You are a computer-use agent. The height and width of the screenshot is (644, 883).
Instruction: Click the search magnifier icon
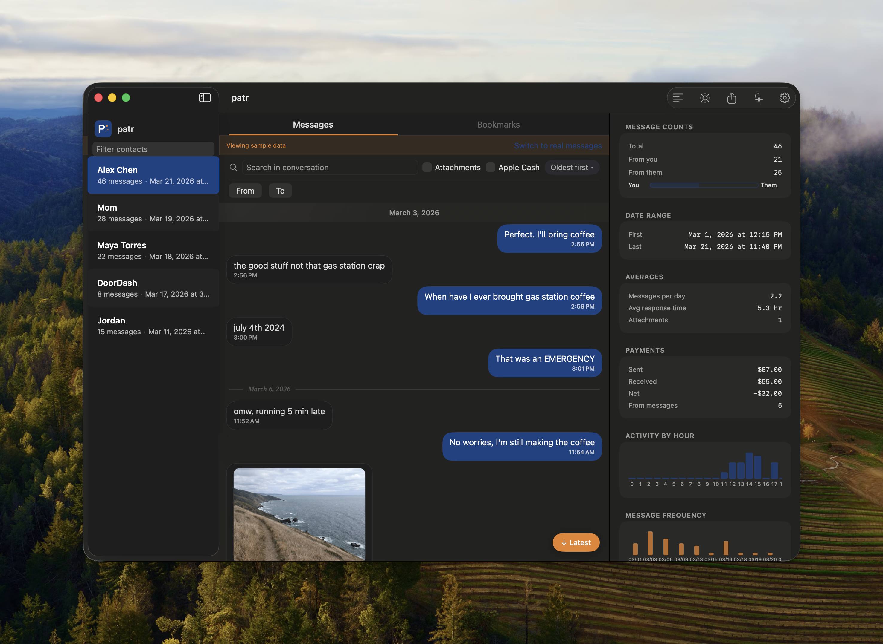tap(233, 167)
